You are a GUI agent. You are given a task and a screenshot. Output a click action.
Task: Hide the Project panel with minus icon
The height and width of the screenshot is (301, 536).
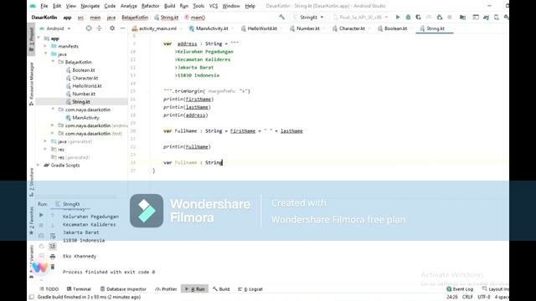pos(122,28)
